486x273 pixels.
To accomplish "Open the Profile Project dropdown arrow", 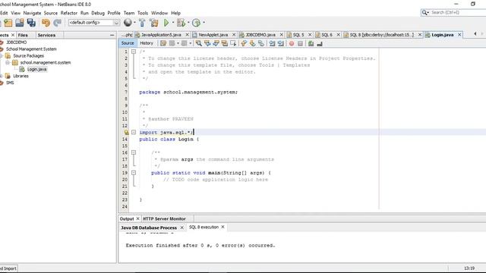I will (x=204, y=23).
